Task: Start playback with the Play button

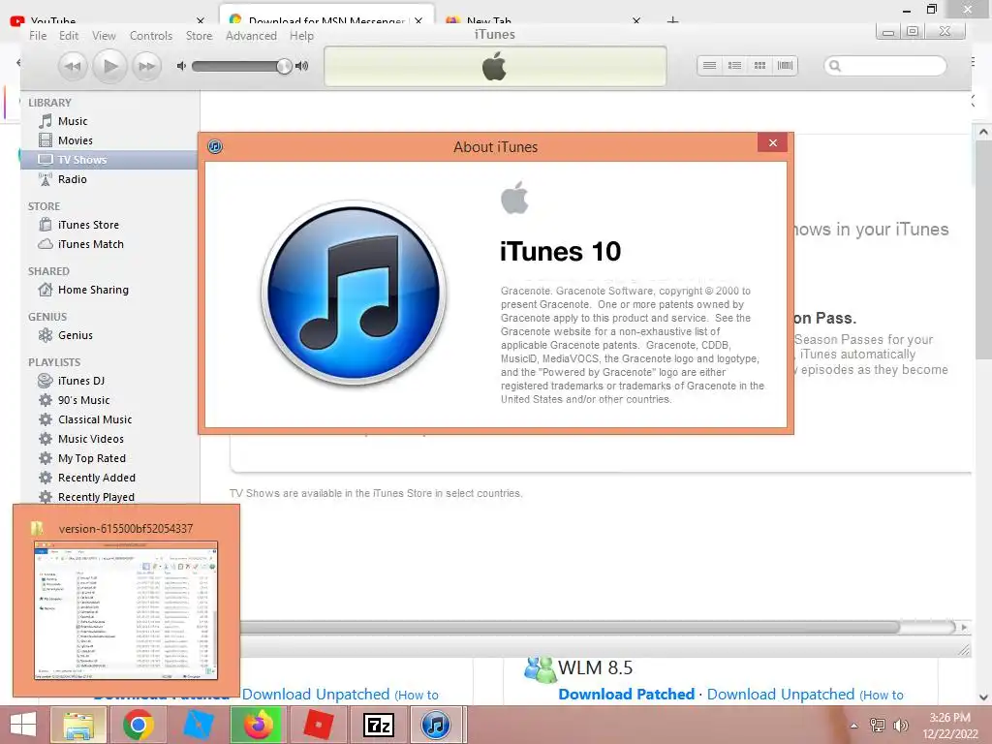Action: (110, 66)
